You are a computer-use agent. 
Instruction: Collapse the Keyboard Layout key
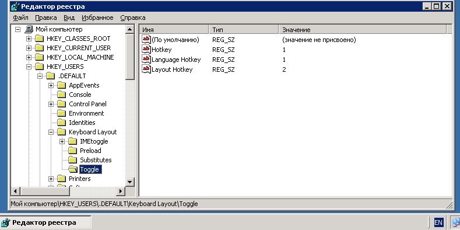click(x=51, y=132)
